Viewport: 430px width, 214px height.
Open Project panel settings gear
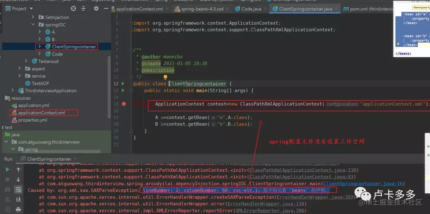[x=96, y=8]
